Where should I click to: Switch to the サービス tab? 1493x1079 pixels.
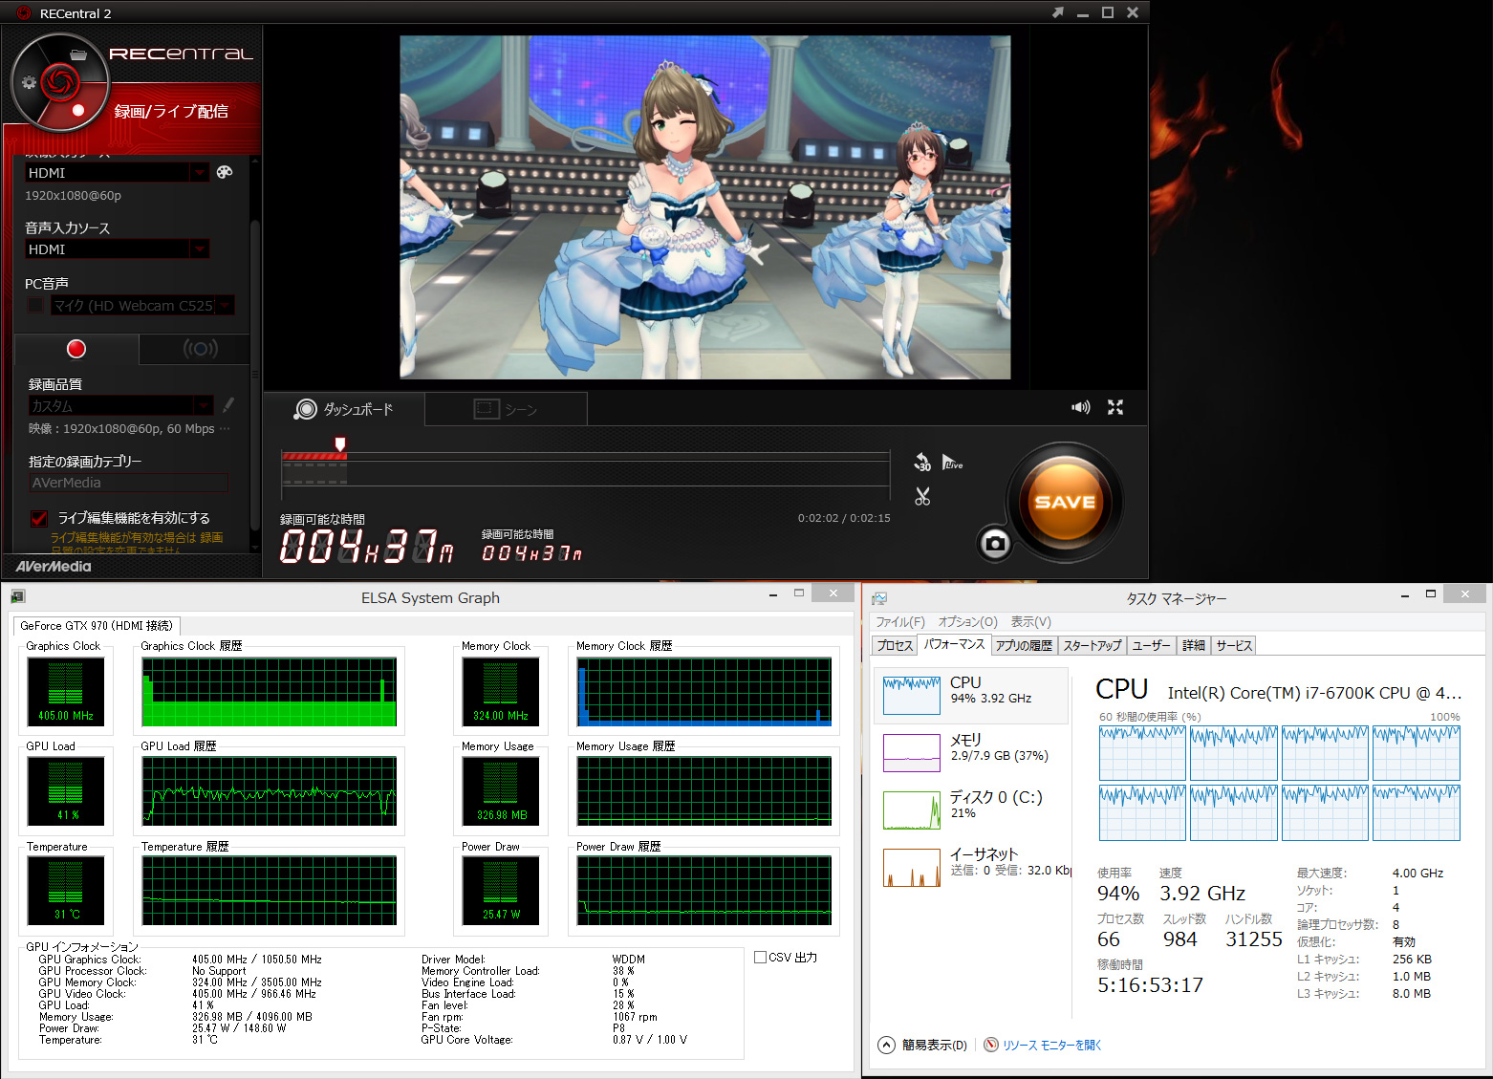point(1233,645)
